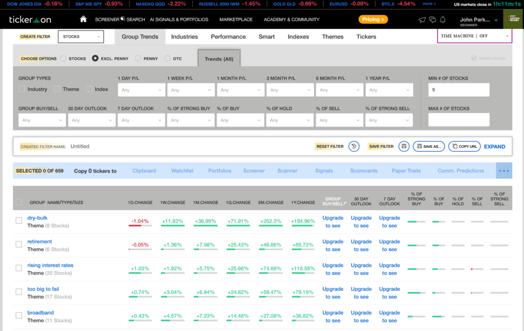Open Academy & Community menu
524x331 pixels.
pos(291,20)
